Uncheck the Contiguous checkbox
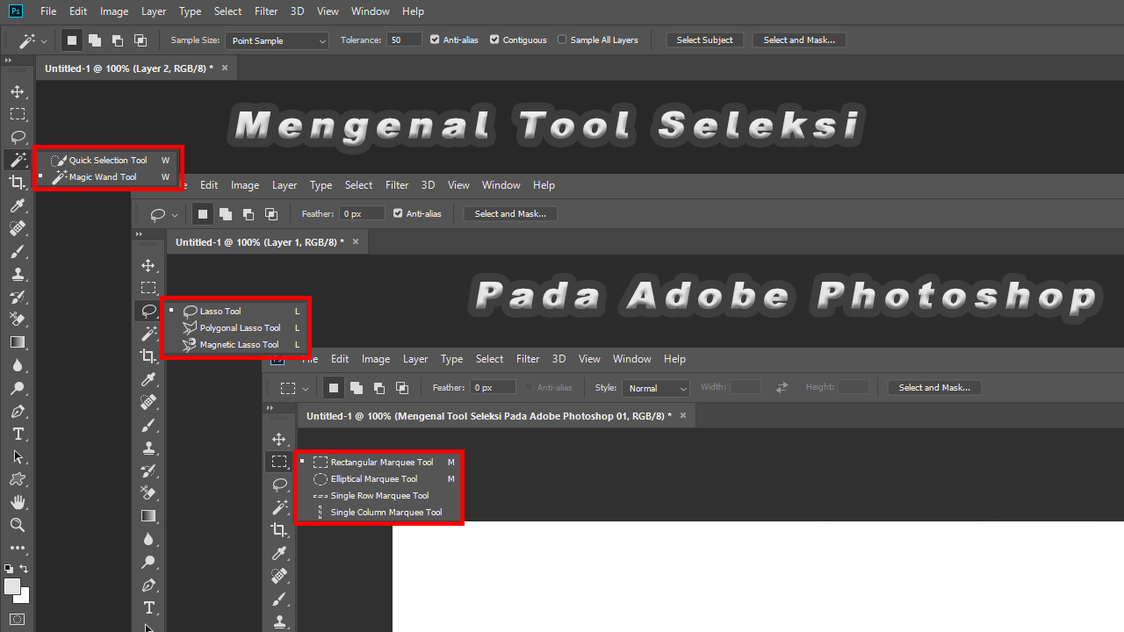The width and height of the screenshot is (1124, 632). click(x=494, y=39)
